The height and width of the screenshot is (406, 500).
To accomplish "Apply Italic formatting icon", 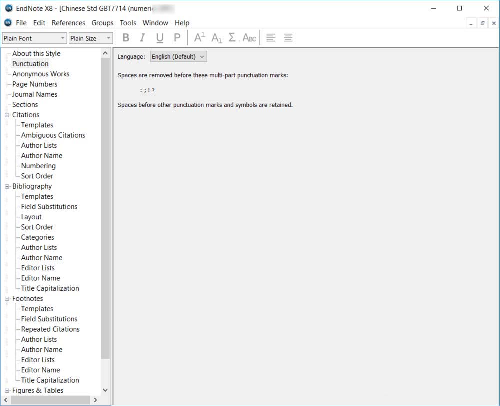I will (142, 38).
